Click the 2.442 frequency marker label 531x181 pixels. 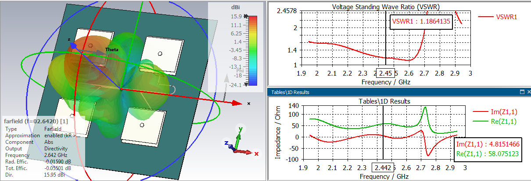383,167
